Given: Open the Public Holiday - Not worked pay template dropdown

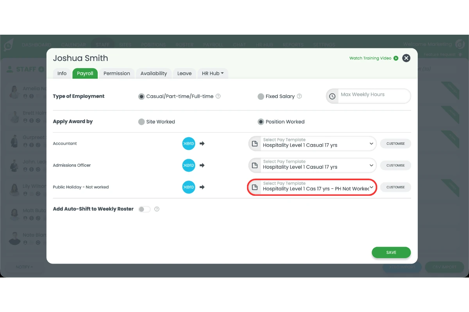Looking at the screenshot, I should pos(312,187).
